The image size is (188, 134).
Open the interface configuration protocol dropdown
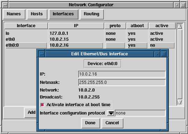[111, 113]
